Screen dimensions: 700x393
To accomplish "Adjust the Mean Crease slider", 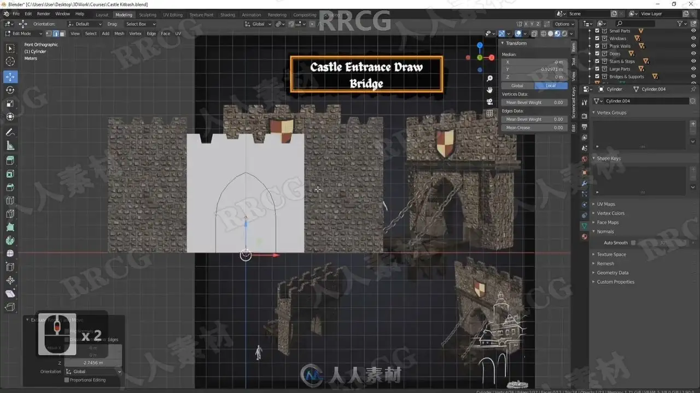I will point(534,128).
